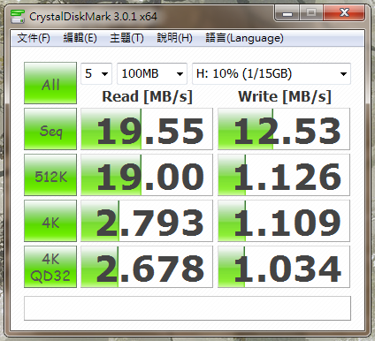Open the 編輯(E) menu
375x341 pixels.
(80, 38)
